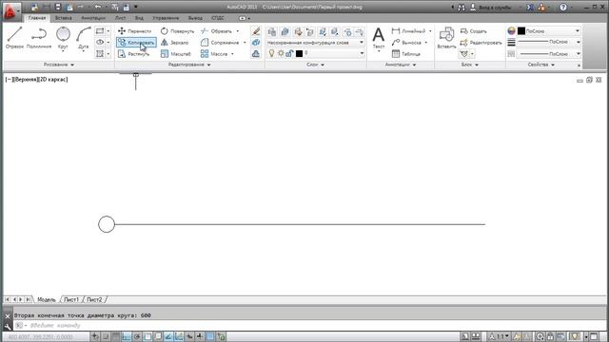Toggle layer lock padlock icon

coord(289,53)
